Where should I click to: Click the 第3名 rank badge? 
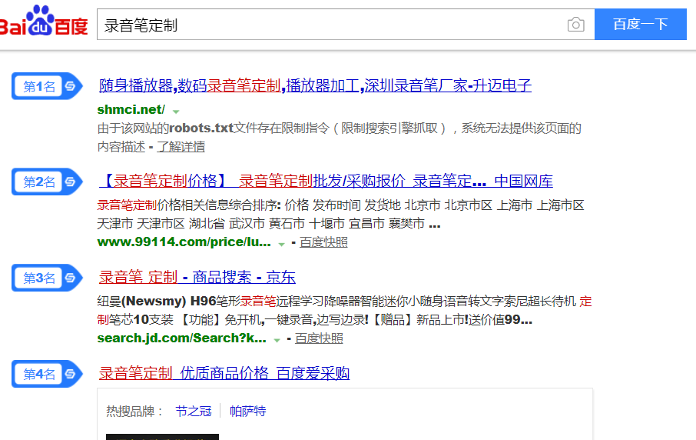47,278
